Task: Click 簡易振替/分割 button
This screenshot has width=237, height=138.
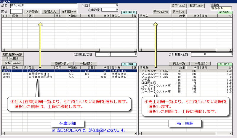Action: (x=12, y=54)
